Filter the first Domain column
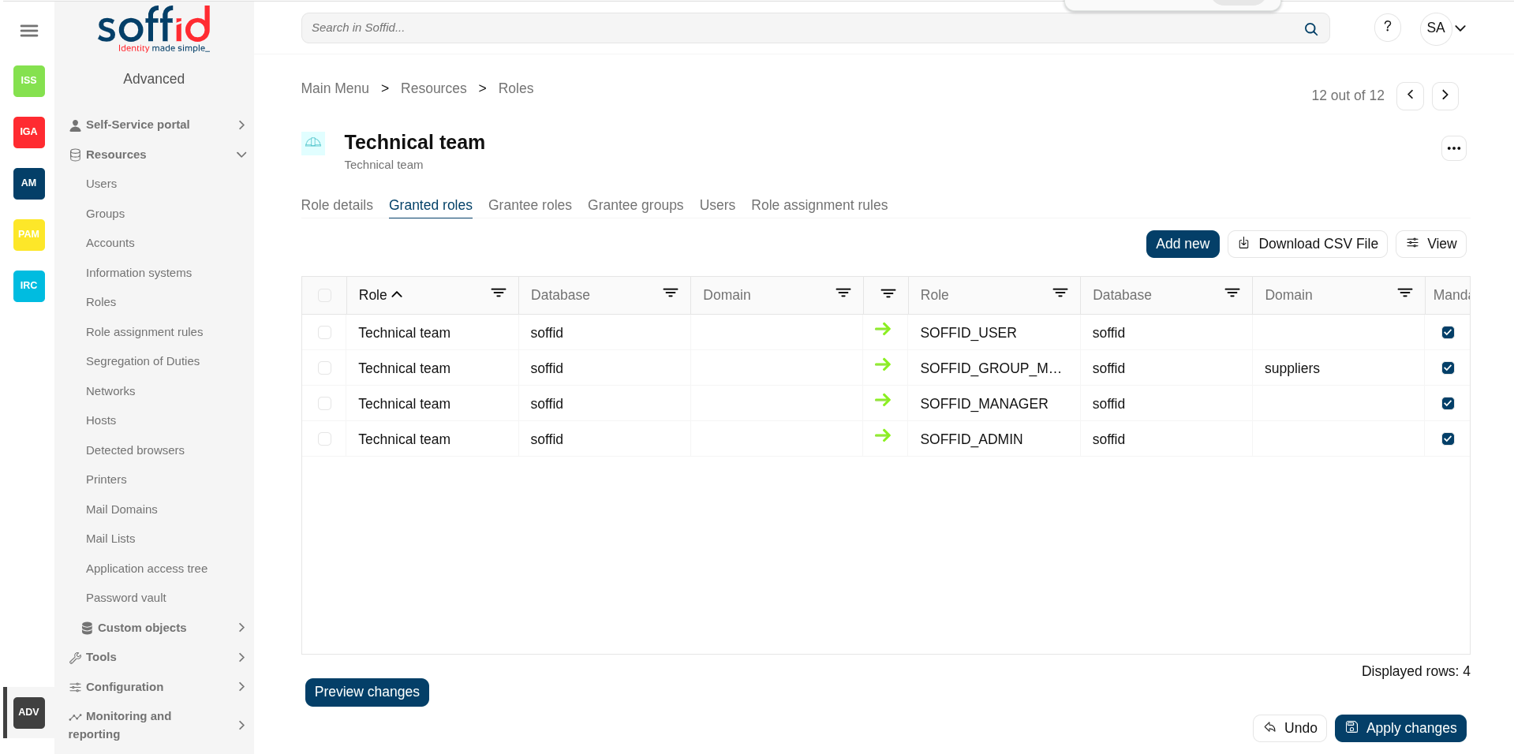The width and height of the screenshot is (1514, 754). click(843, 293)
